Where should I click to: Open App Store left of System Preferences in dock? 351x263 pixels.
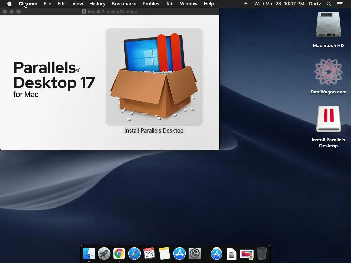(180, 254)
